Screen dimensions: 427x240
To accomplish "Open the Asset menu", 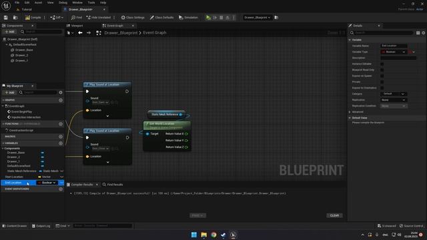I will coord(38,3).
